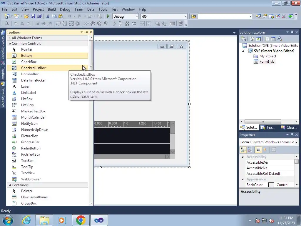
Task: Click the Save All stacked floppy icon
Action: tap(39, 16)
